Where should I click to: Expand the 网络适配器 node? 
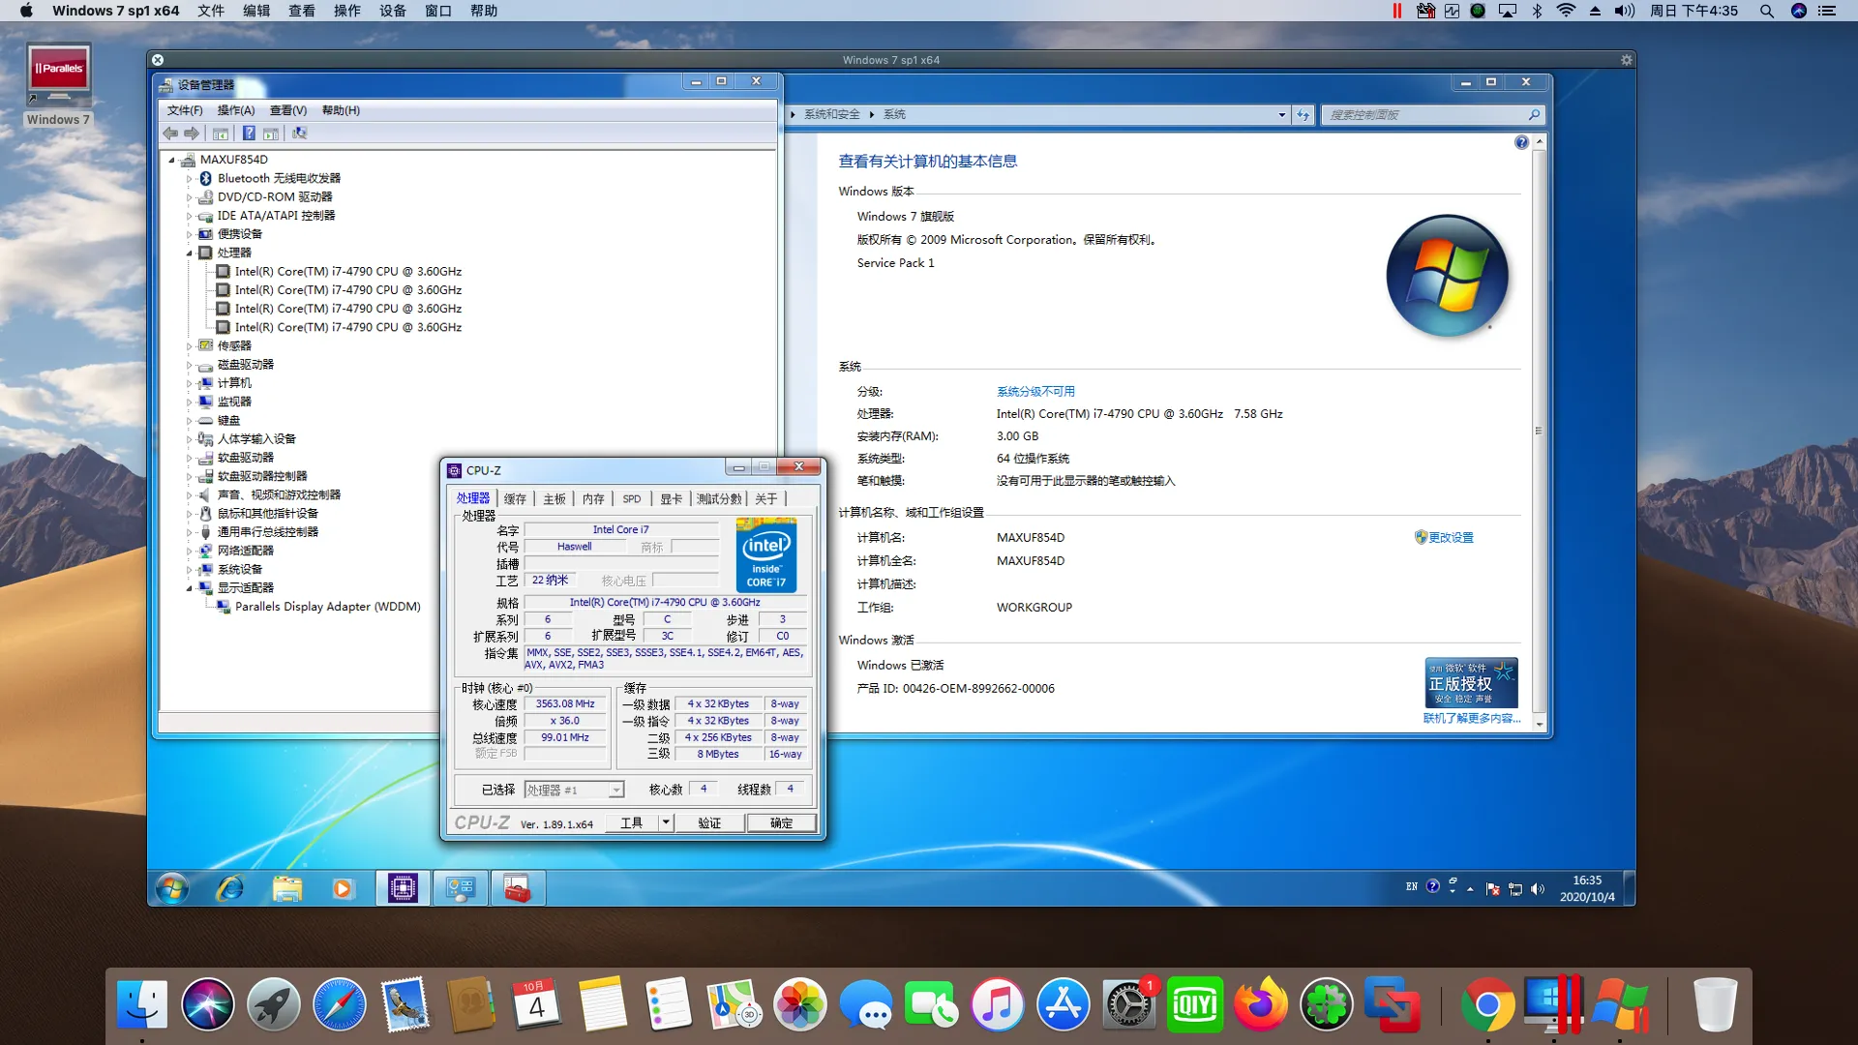click(189, 551)
